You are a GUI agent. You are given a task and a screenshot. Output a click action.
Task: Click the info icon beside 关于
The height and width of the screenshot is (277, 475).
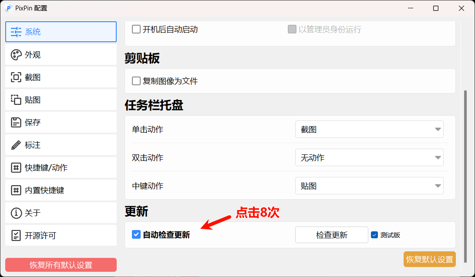click(x=16, y=213)
